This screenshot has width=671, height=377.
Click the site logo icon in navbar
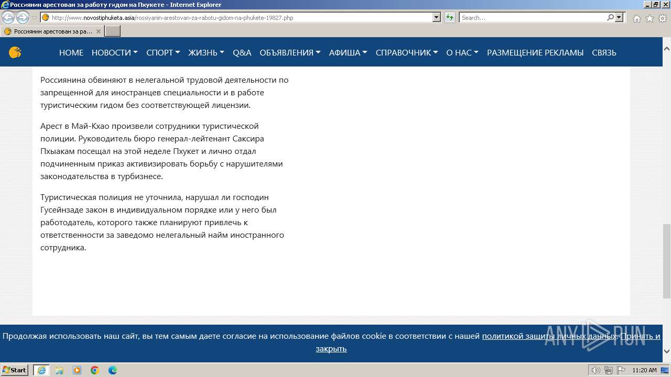(x=15, y=52)
